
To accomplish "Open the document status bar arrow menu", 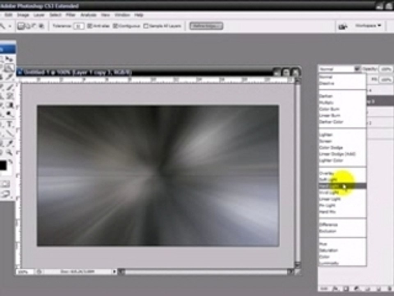I will pos(115,272).
